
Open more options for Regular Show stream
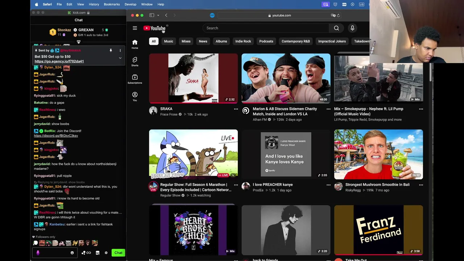click(236, 185)
